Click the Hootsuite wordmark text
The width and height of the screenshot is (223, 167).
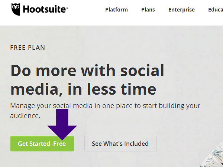[x=44, y=10]
